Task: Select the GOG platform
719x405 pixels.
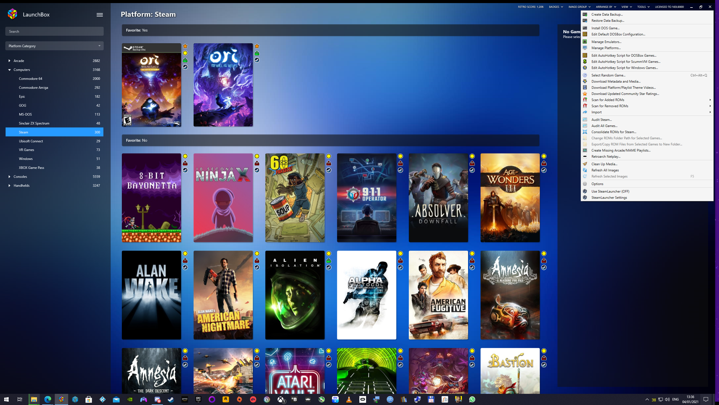Action: 54,105
